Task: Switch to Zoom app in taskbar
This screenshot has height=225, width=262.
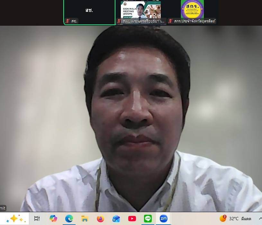Action: point(163,219)
